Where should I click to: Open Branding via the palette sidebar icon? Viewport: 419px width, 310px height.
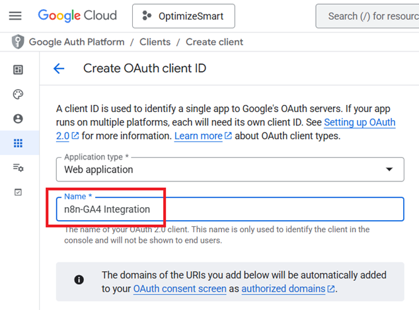pos(18,94)
